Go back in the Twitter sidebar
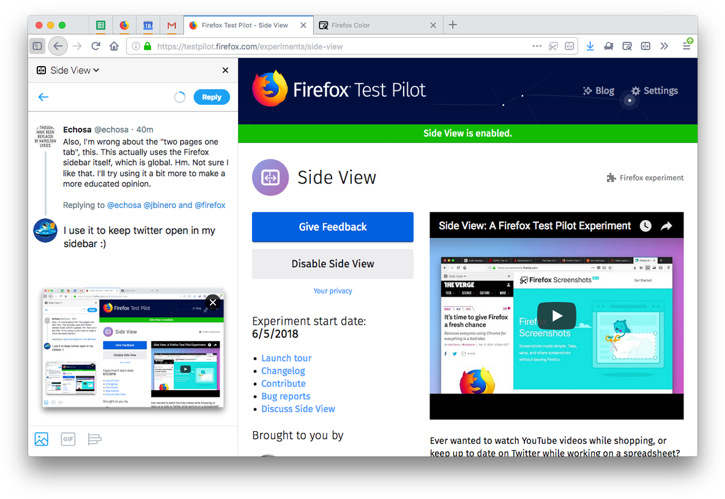The width and height of the screenshot is (725, 499). point(43,97)
